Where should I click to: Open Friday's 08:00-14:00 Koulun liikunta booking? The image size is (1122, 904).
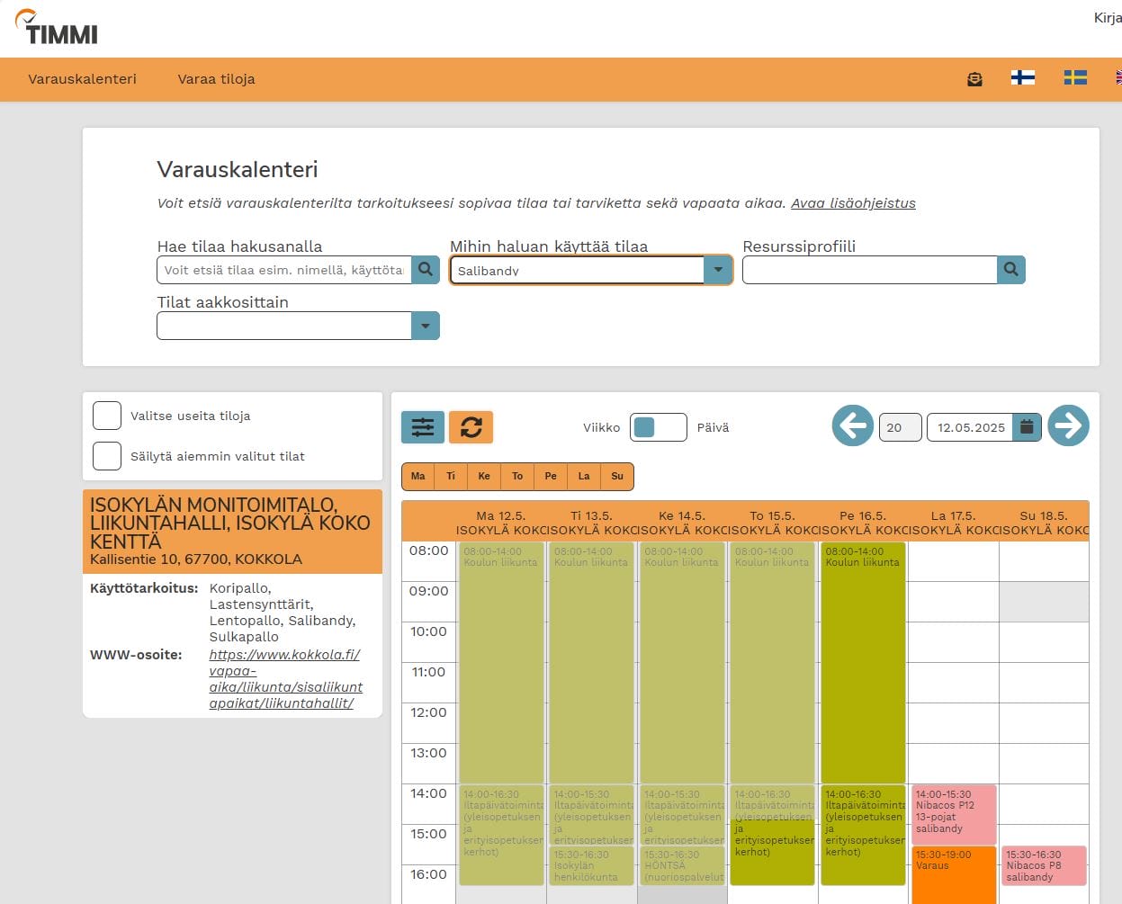pyautogui.click(x=863, y=662)
